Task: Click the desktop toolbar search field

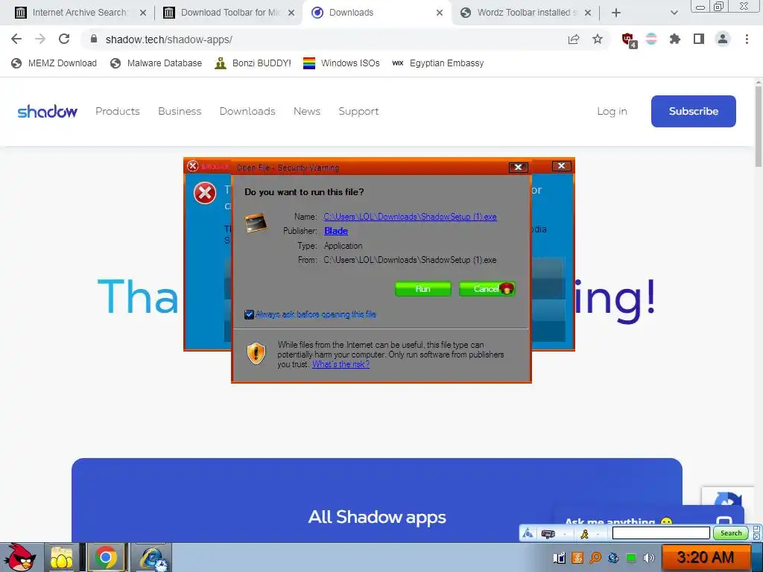Action: tap(661, 533)
